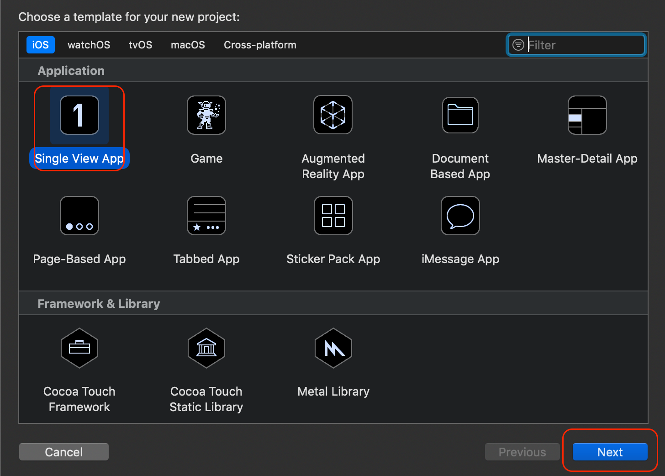Select the Document Based App folder icon
The height and width of the screenshot is (476, 665).
pos(460,115)
